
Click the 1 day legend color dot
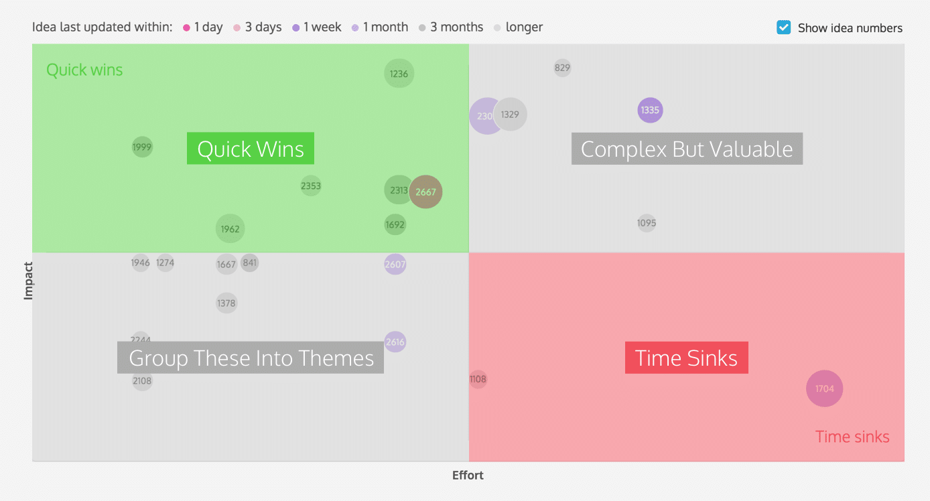point(187,28)
